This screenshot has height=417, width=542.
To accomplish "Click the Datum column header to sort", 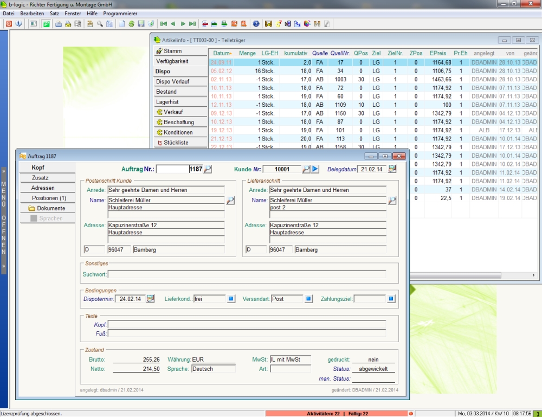I will click(x=222, y=53).
